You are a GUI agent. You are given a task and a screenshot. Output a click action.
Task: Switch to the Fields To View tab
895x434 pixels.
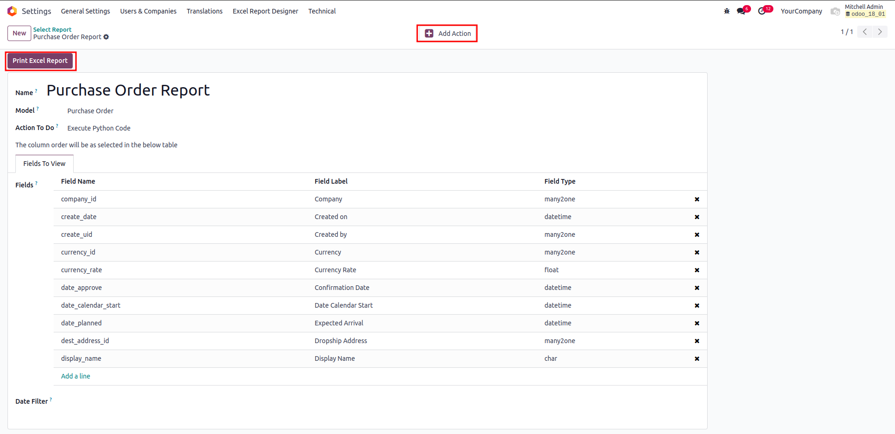pyautogui.click(x=44, y=164)
